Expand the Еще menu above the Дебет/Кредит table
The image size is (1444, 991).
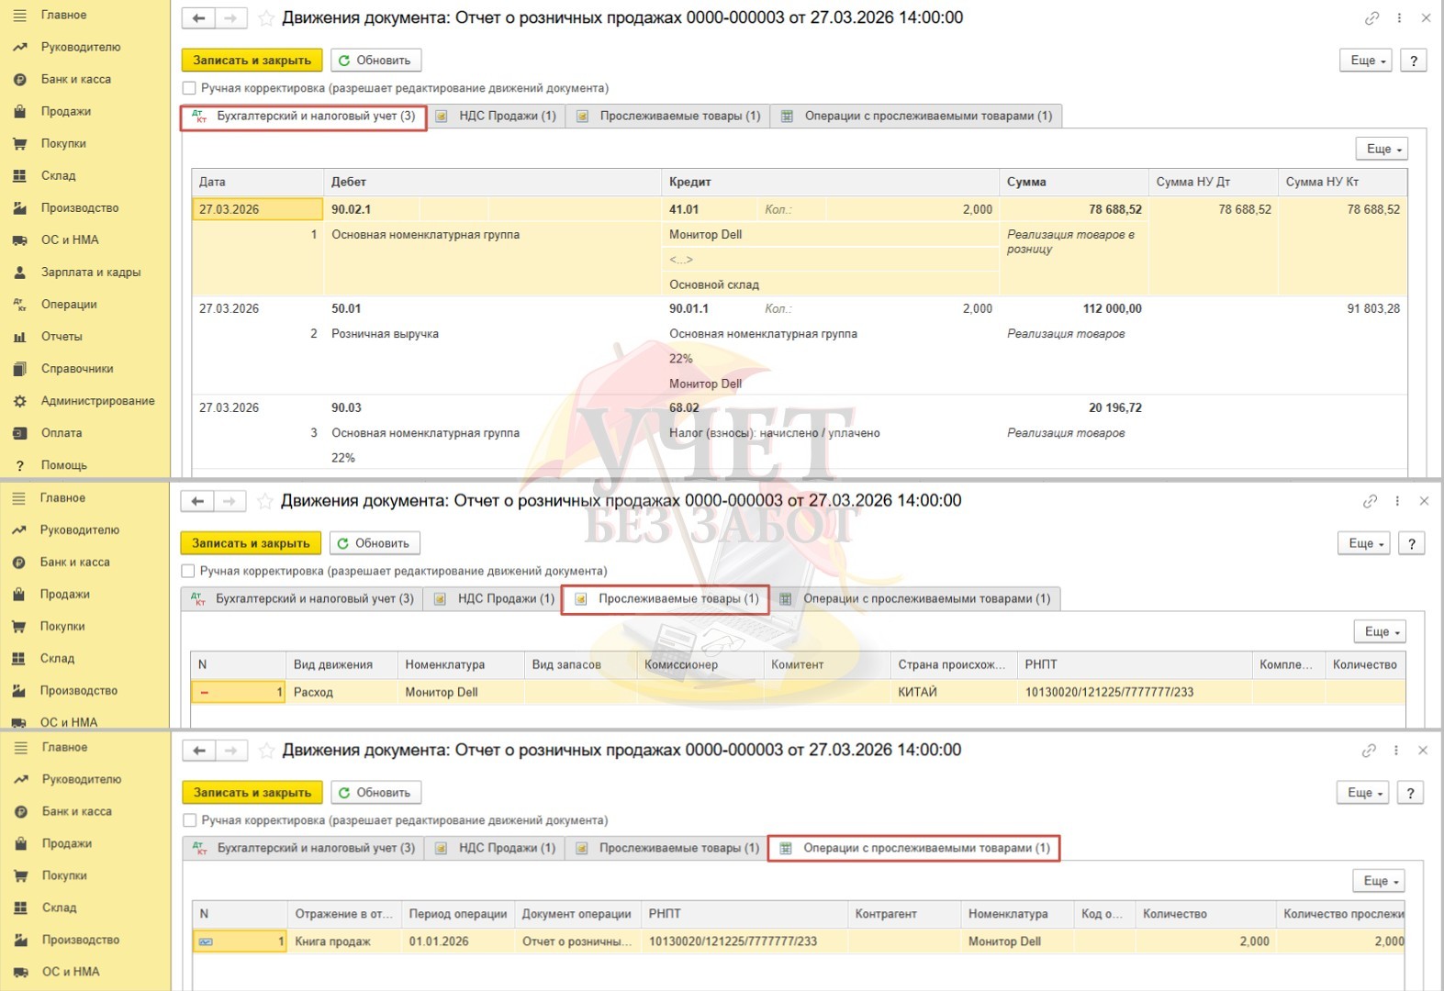(1382, 149)
